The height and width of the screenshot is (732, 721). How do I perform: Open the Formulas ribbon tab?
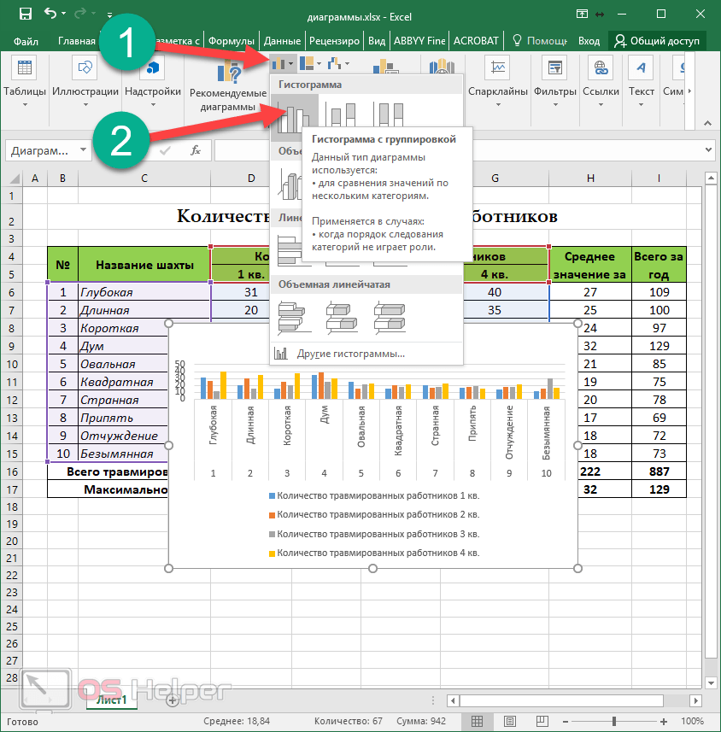(231, 40)
